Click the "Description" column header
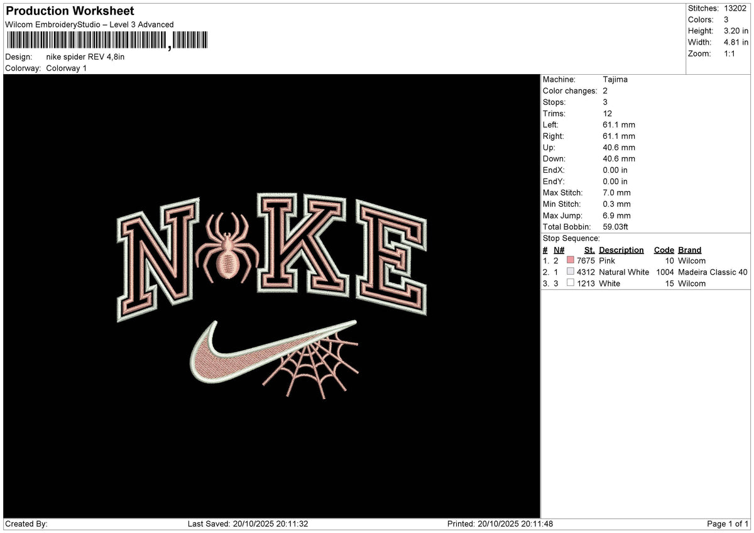The width and height of the screenshot is (754, 533). 621,250
